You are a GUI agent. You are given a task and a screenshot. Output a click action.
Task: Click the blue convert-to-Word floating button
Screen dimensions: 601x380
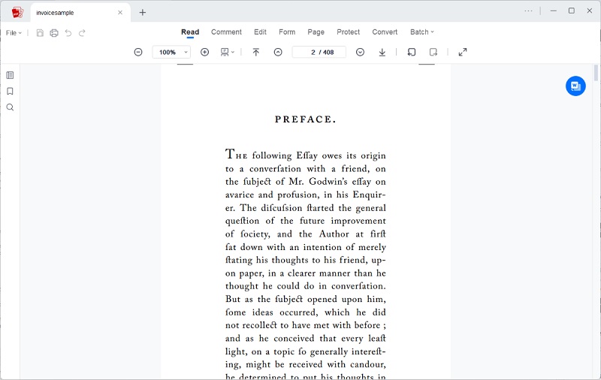pos(575,86)
